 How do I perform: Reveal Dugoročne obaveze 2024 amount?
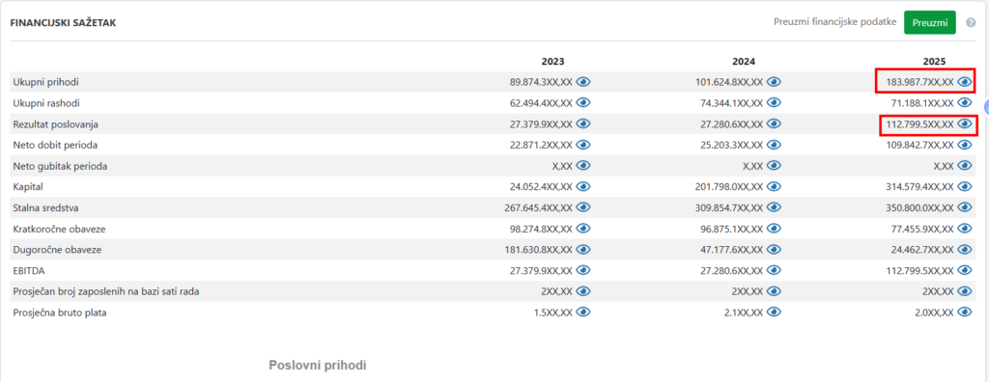click(774, 249)
